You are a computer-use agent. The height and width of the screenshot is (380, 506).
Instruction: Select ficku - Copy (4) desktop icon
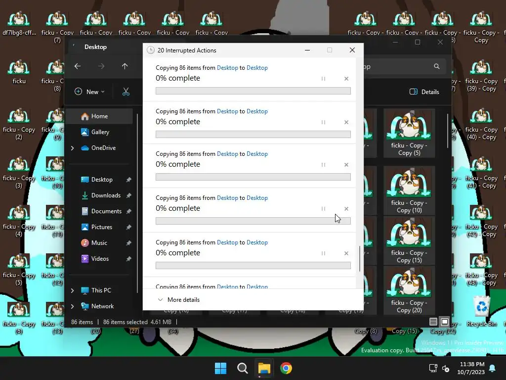pyautogui.click(x=19, y=221)
